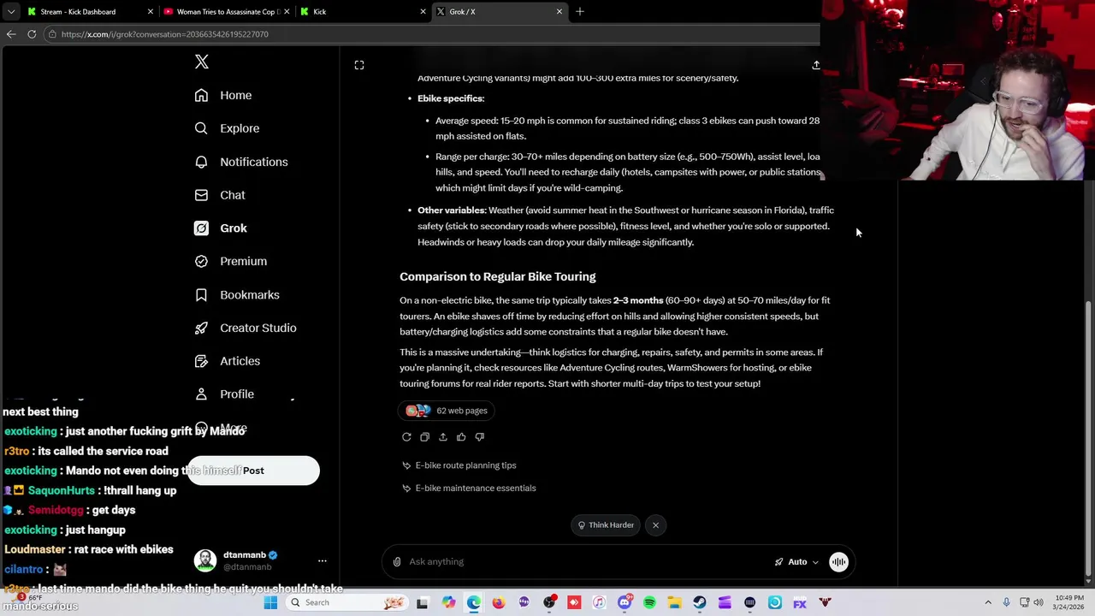This screenshot has height=616, width=1095.
Task: Open the Windows Start menu
Action: click(270, 602)
